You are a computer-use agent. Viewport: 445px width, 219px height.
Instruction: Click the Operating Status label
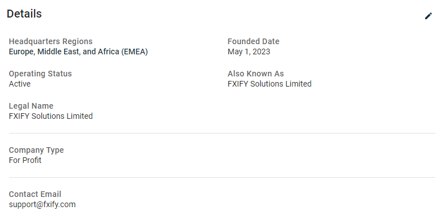point(40,74)
